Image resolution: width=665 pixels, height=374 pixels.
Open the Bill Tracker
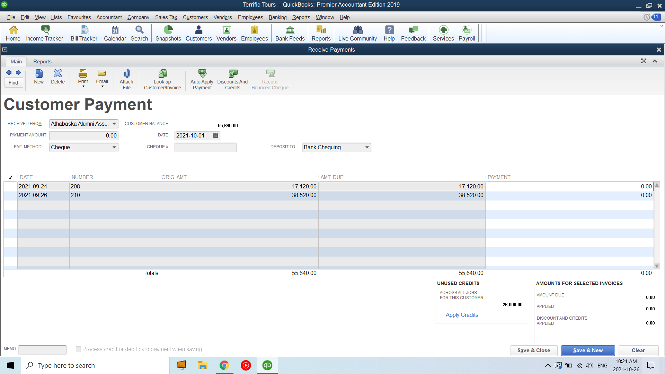tap(83, 33)
